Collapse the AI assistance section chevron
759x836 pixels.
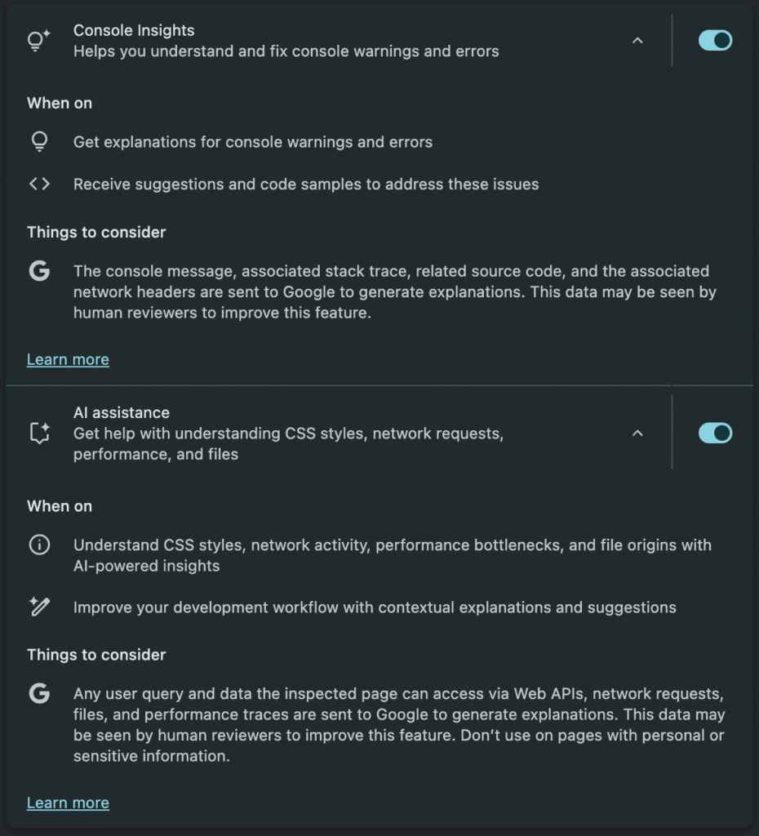pos(637,433)
